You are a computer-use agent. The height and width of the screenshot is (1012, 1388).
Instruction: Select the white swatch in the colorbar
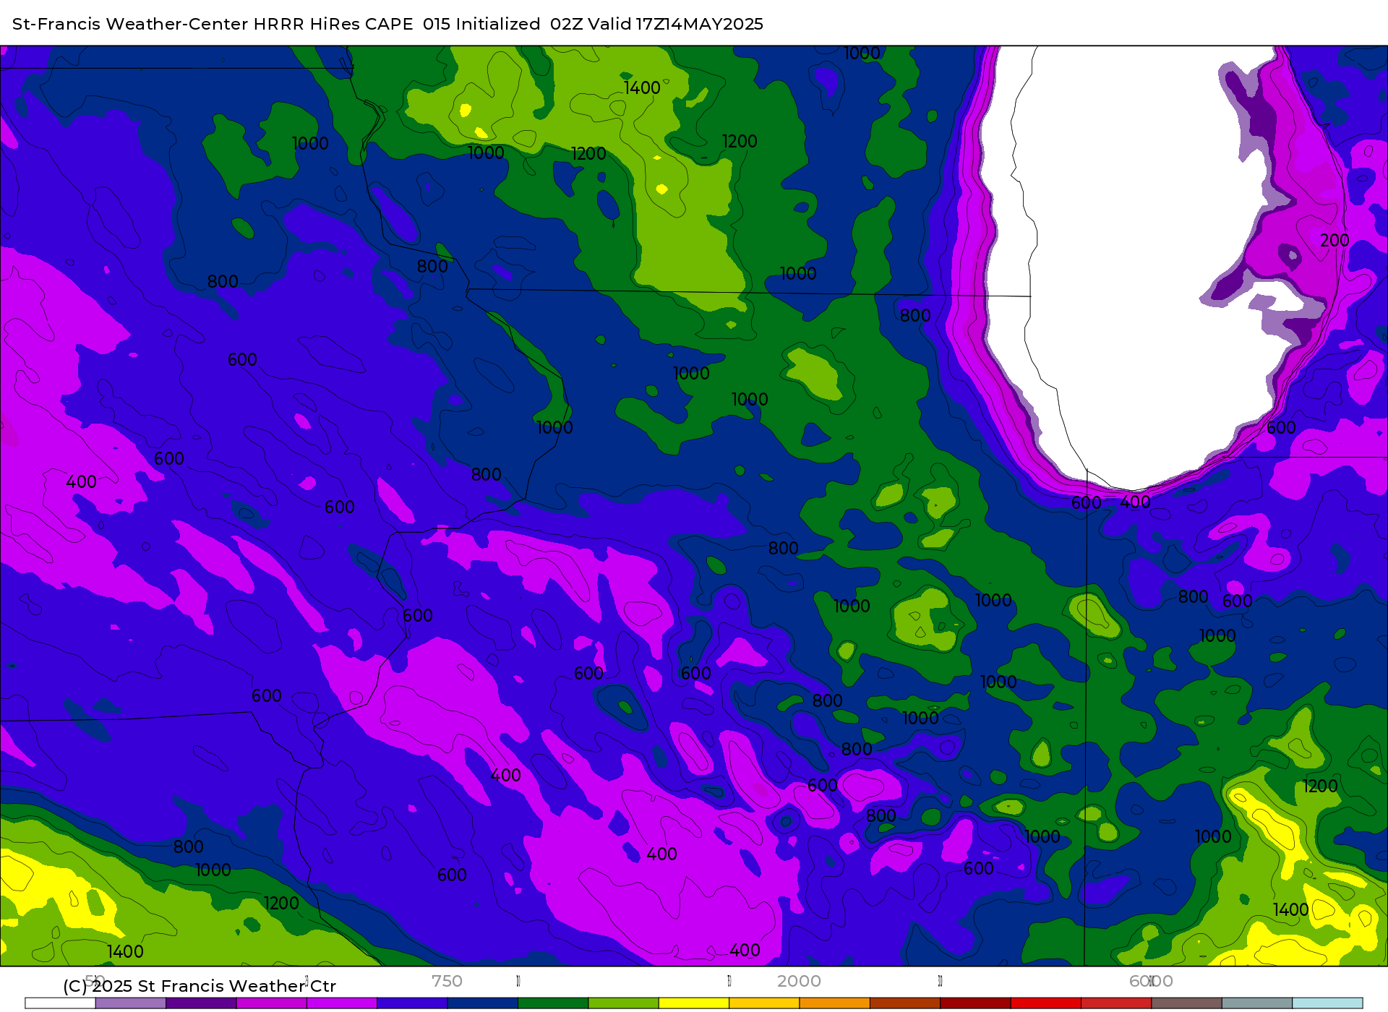tap(61, 1003)
